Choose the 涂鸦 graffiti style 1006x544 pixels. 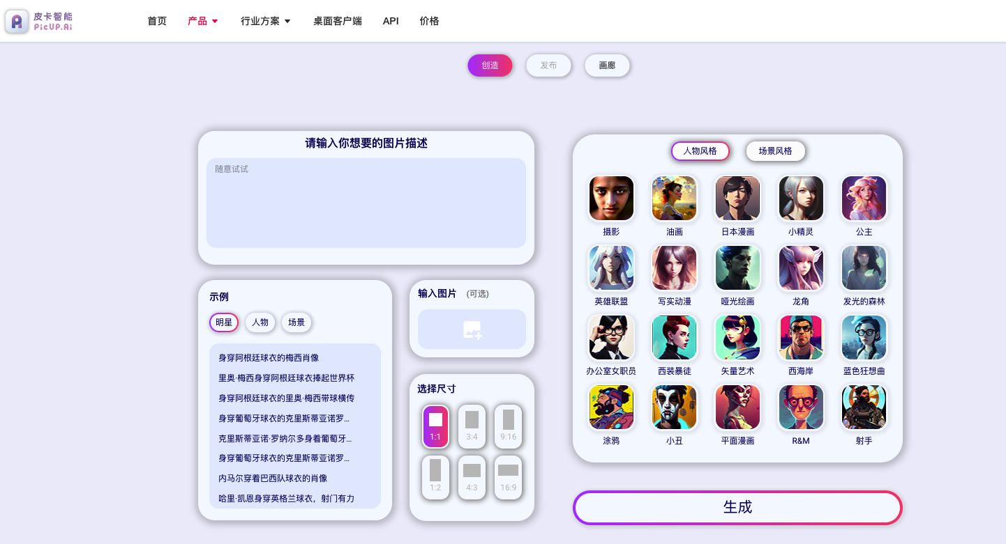pos(611,407)
